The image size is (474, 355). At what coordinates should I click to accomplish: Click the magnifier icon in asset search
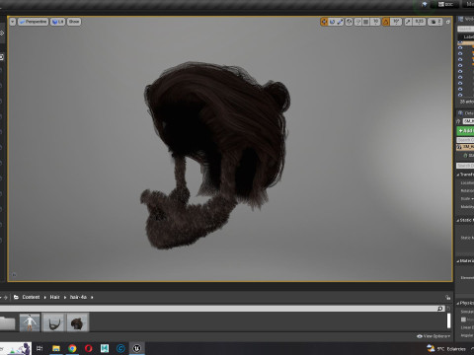click(x=440, y=309)
